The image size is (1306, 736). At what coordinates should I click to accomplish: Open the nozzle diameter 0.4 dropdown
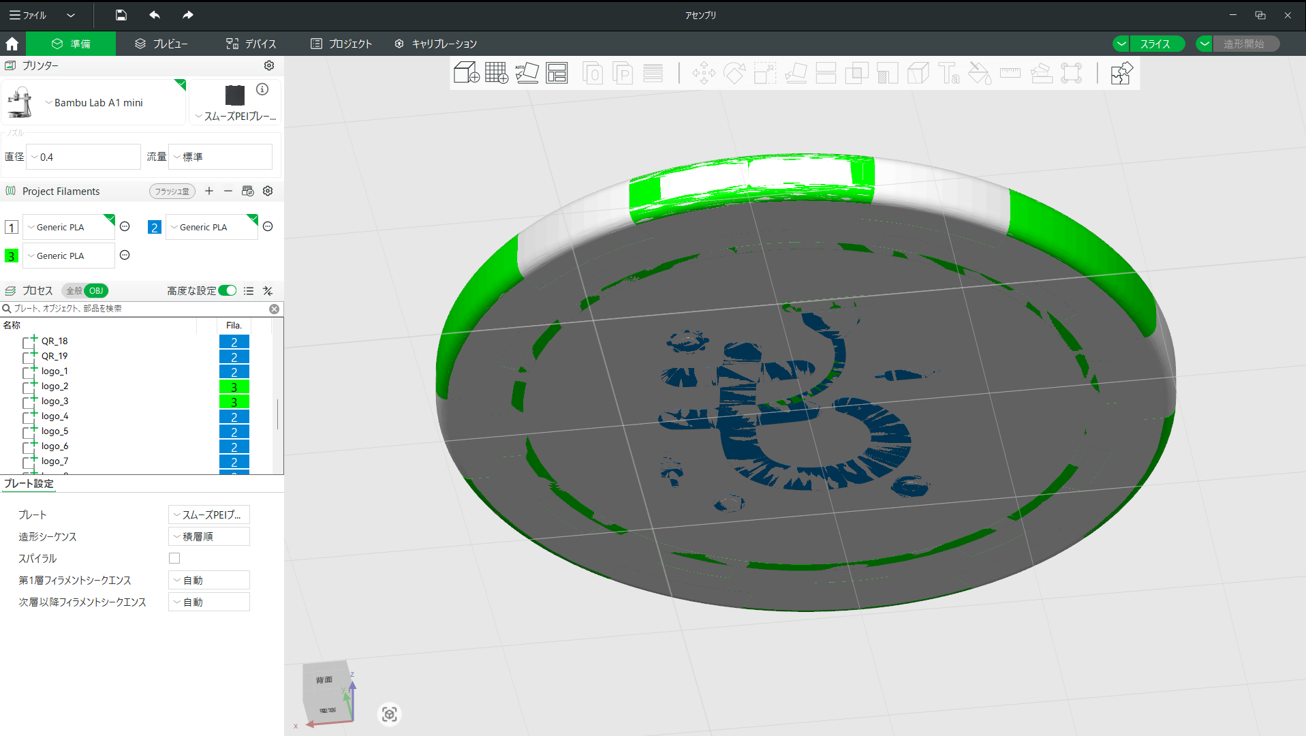pyautogui.click(x=83, y=157)
